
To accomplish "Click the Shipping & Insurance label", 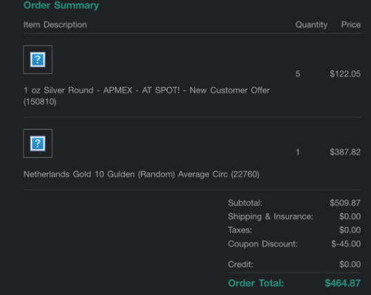I will click(270, 216).
